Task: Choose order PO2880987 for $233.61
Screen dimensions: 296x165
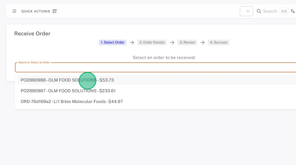Action: click(68, 91)
